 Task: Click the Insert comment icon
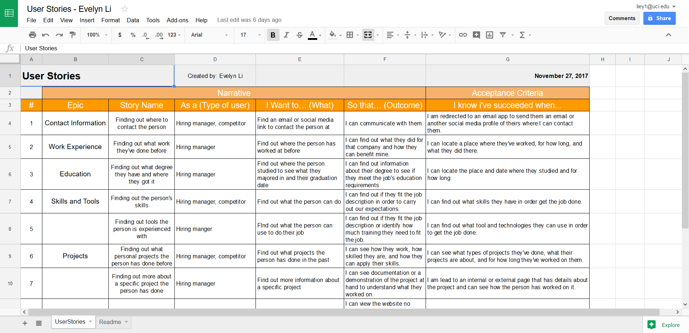(476, 35)
